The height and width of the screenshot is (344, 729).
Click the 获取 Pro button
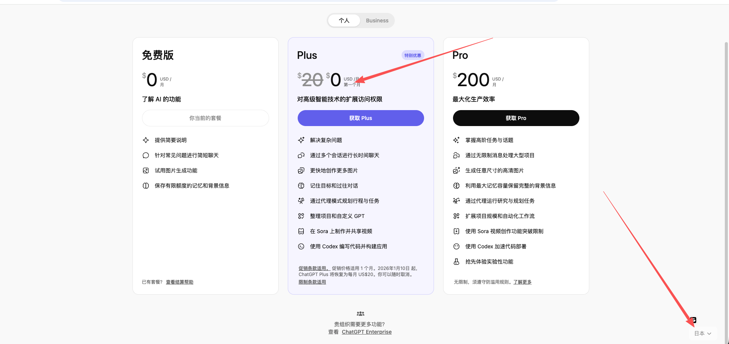(516, 118)
